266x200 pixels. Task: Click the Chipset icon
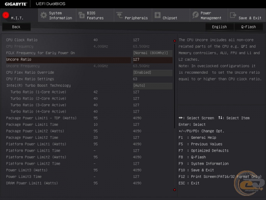[158, 15]
